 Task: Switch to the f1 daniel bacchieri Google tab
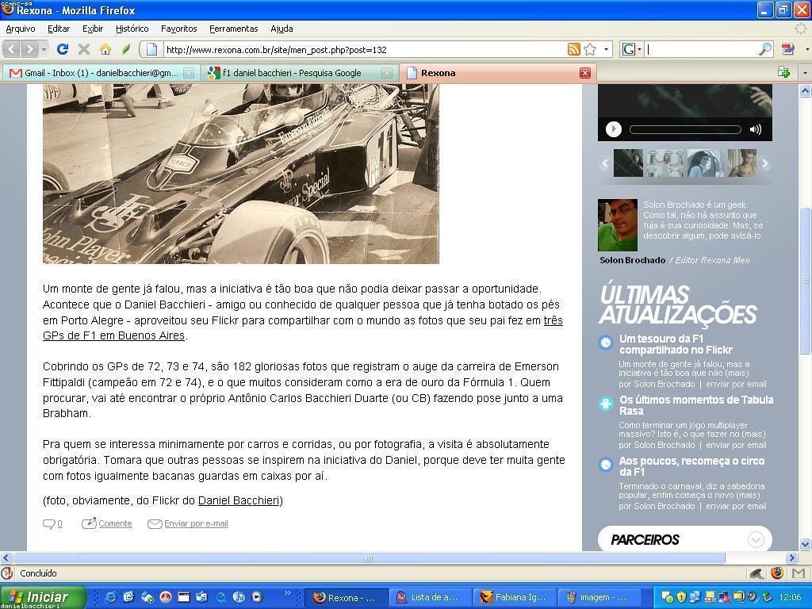[x=300, y=73]
